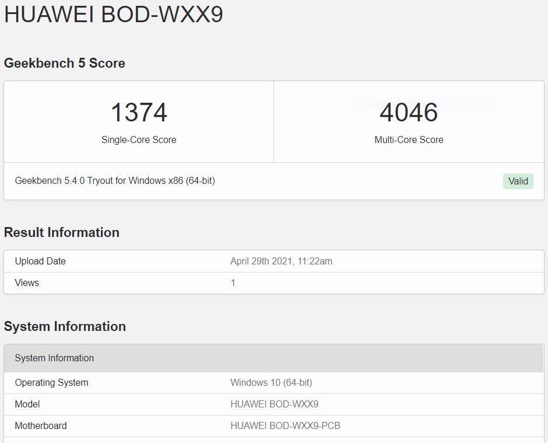548x443 pixels.
Task: Click the gray System Information table header
Action: [274, 358]
